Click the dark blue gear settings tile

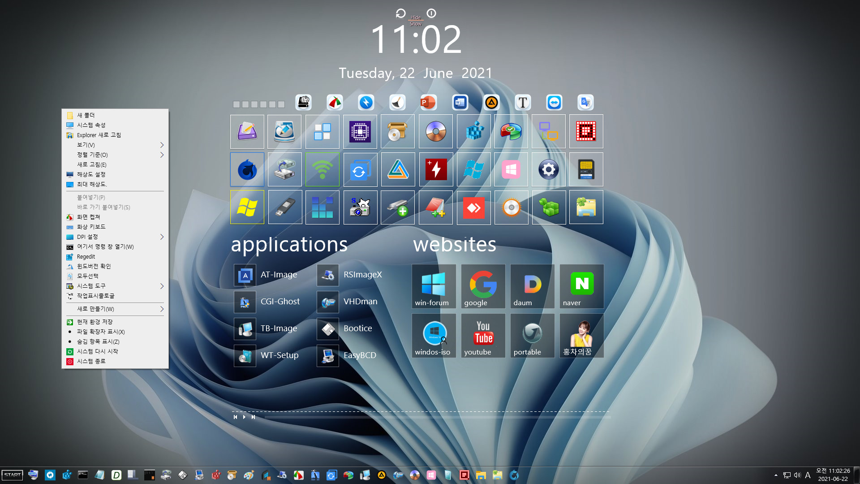549,169
